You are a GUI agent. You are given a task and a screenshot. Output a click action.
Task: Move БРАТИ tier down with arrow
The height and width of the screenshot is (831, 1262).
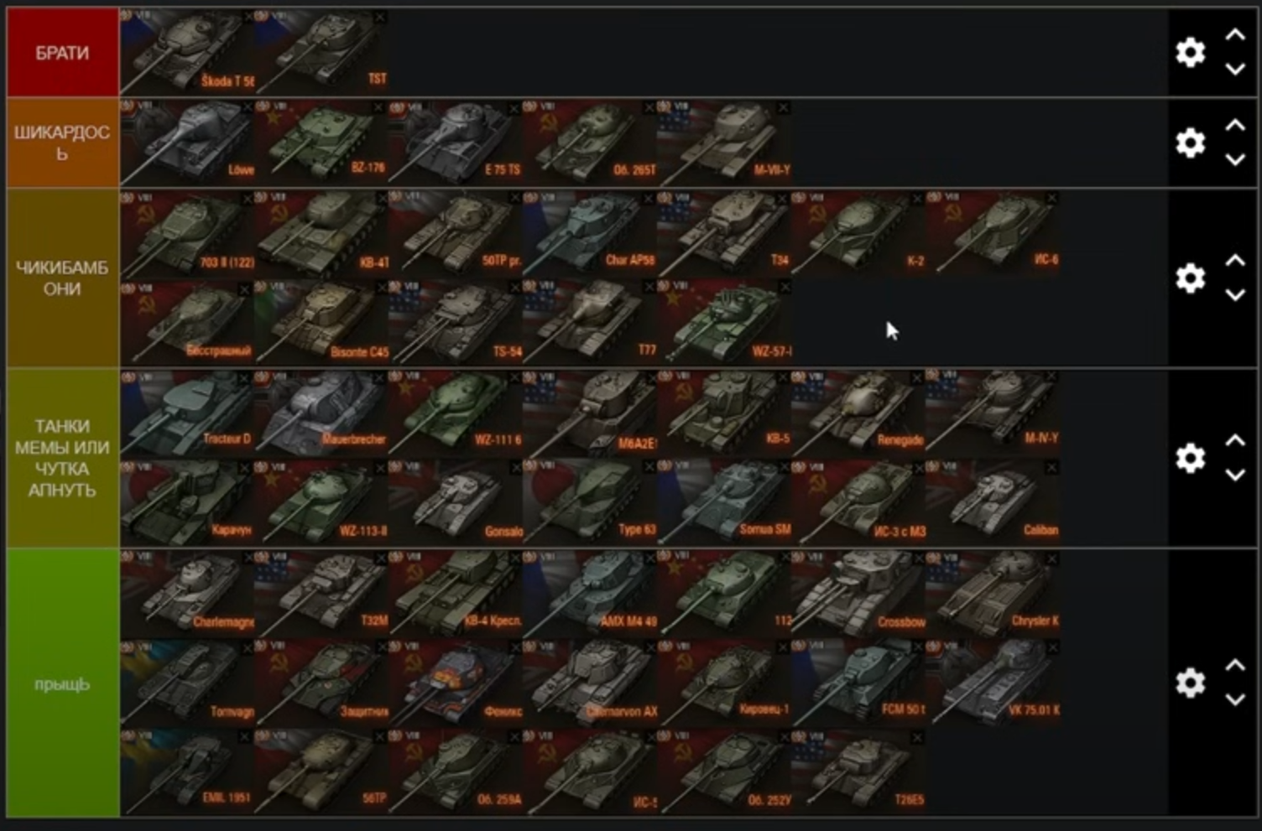pyautogui.click(x=1235, y=70)
